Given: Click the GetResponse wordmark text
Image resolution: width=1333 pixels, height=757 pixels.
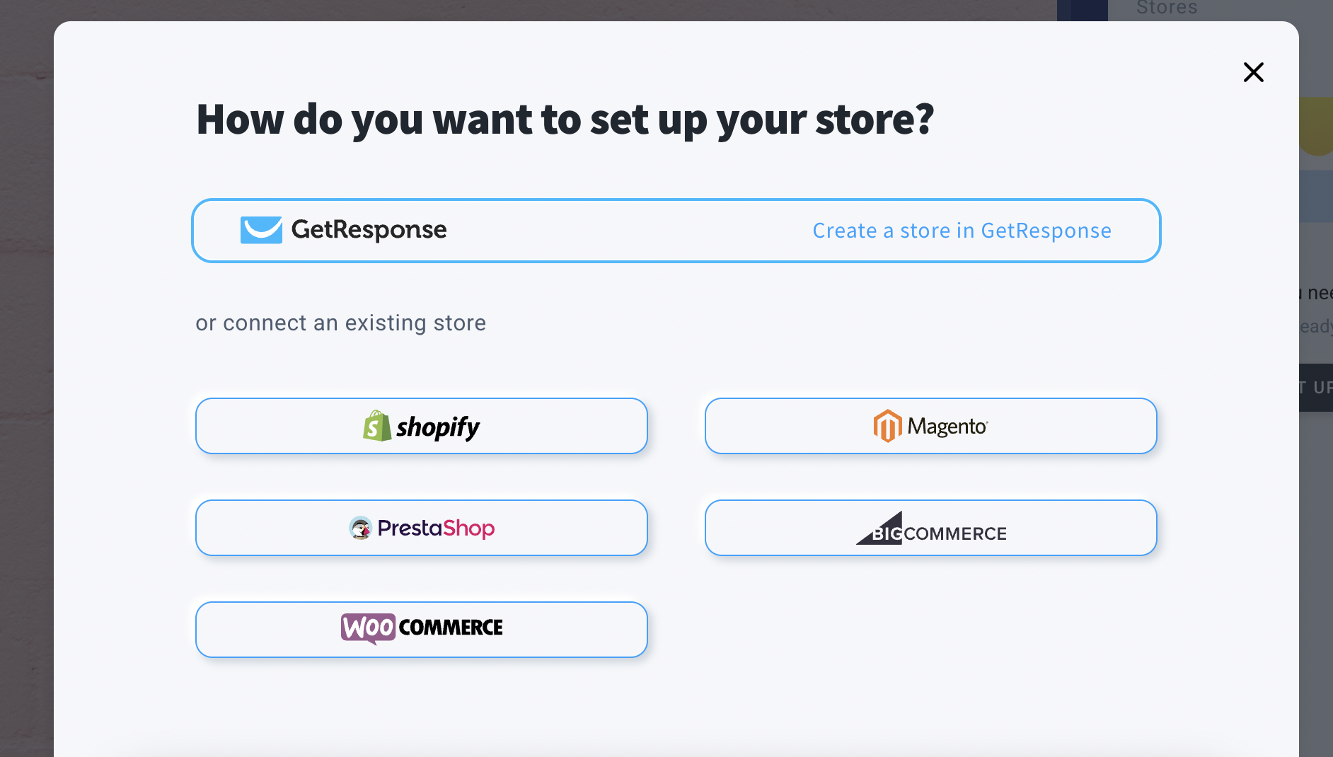Looking at the screenshot, I should [x=369, y=230].
